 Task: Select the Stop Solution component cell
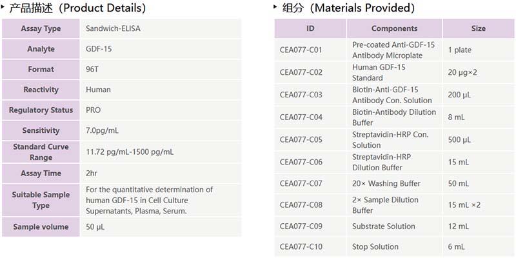pos(377,246)
